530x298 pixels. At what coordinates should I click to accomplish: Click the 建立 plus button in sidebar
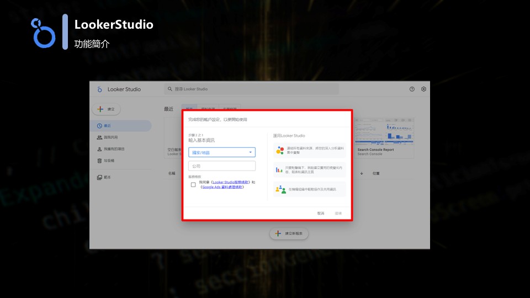tap(107, 109)
